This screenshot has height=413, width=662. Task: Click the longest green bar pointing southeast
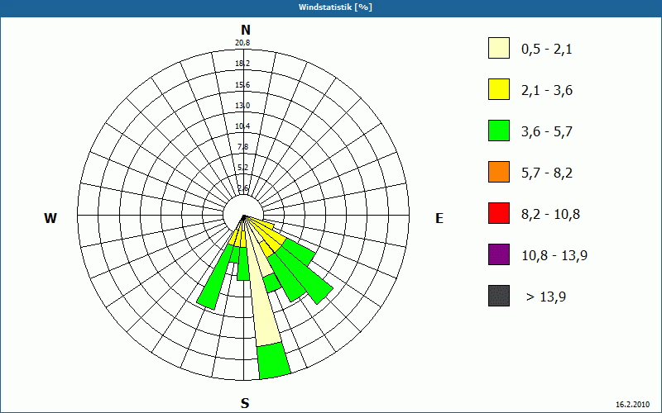tap(306, 270)
